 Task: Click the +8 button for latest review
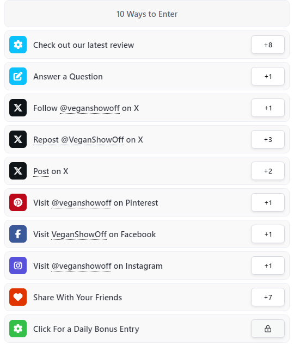click(268, 45)
